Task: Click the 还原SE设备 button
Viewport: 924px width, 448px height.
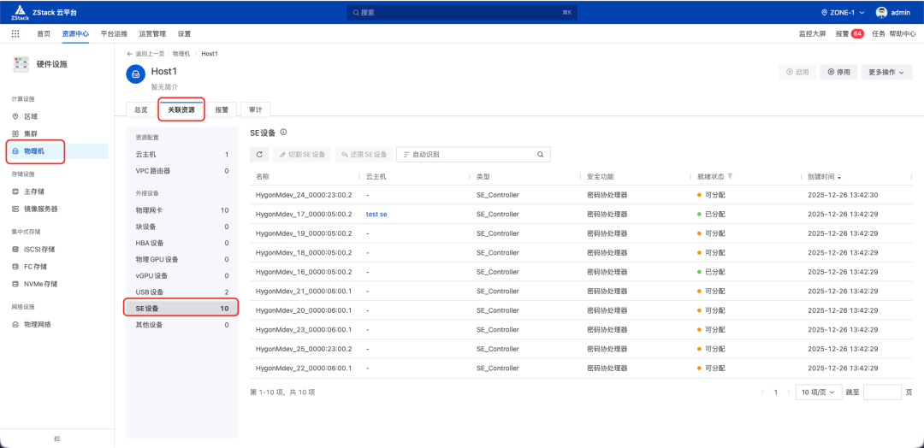Action: click(364, 155)
